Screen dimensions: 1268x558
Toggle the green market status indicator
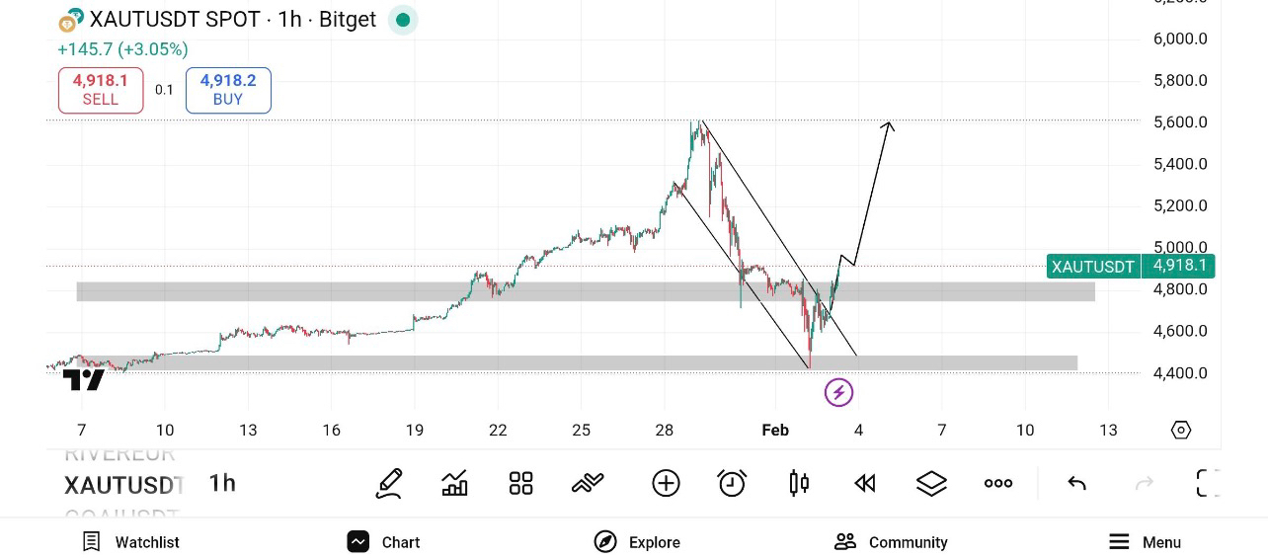tap(402, 20)
